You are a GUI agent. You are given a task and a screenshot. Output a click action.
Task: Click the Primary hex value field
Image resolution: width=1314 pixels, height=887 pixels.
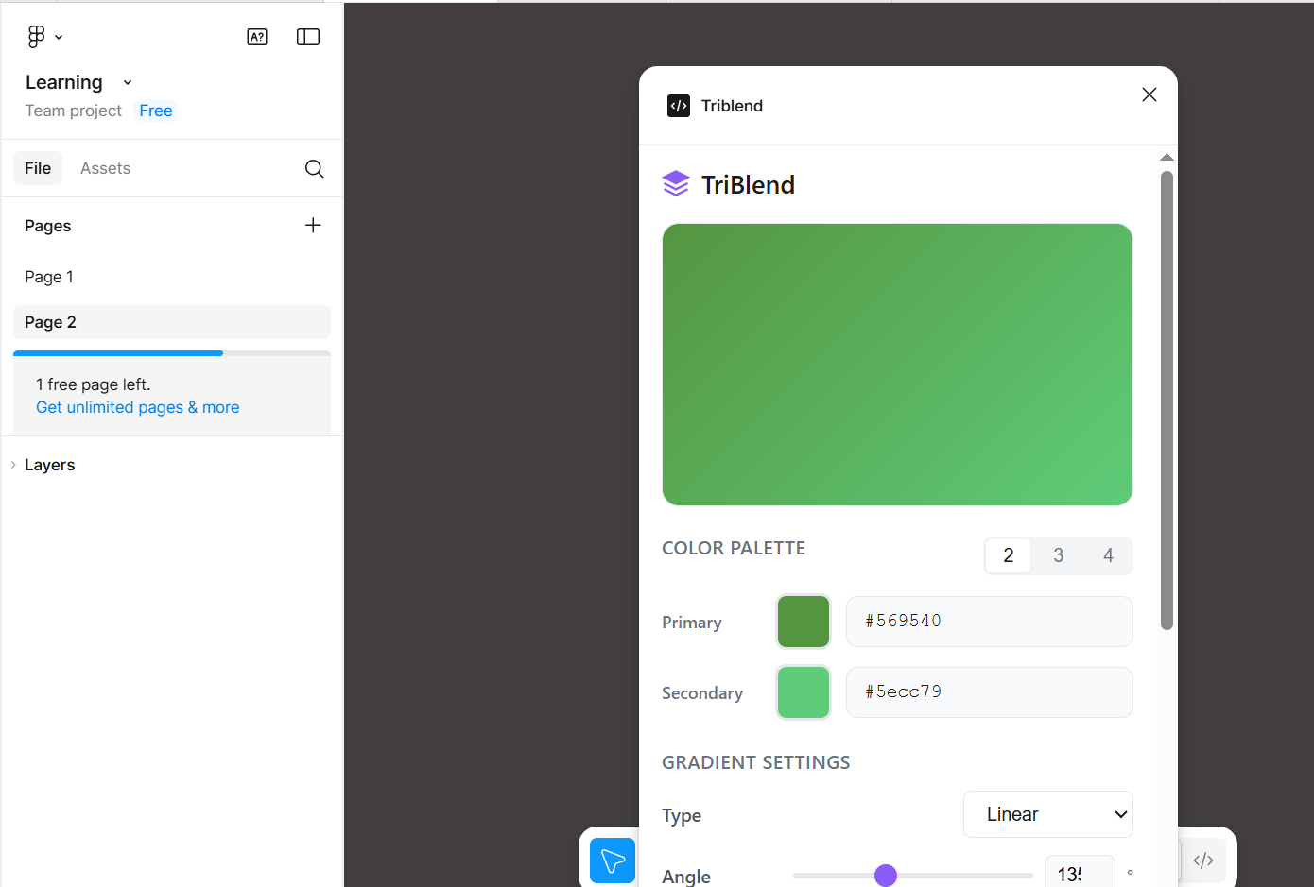(989, 622)
